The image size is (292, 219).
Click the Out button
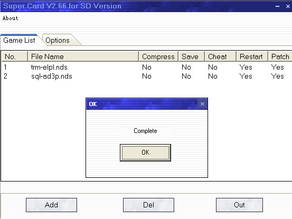pyautogui.click(x=239, y=205)
